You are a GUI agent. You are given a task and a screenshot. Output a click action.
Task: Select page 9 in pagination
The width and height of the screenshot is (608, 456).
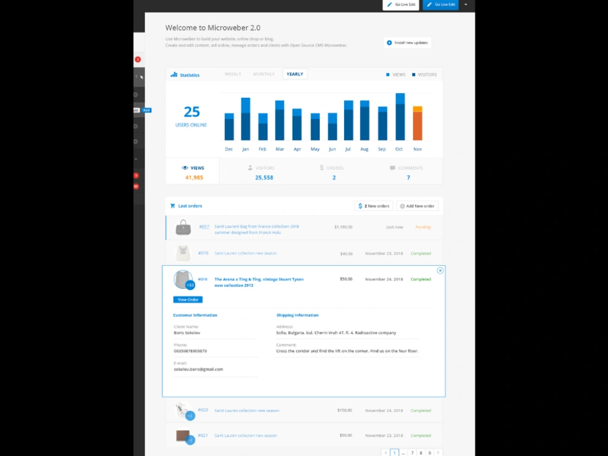429,452
